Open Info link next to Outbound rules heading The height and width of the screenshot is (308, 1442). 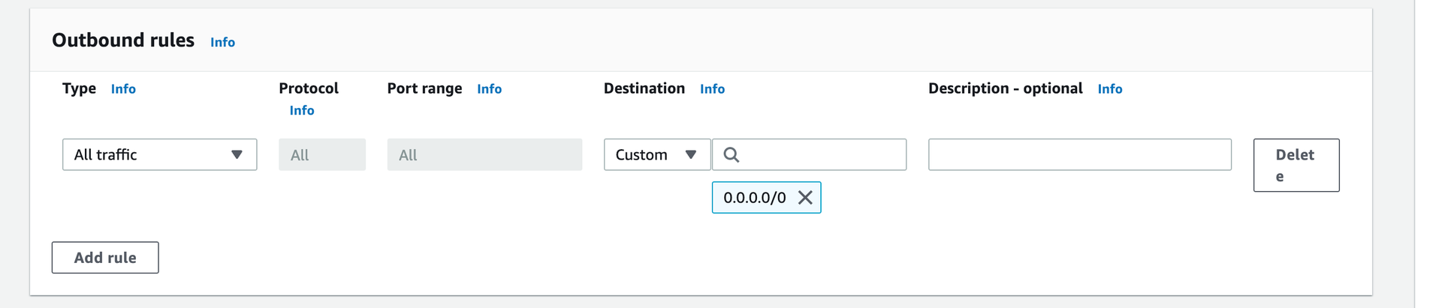pyautogui.click(x=222, y=43)
